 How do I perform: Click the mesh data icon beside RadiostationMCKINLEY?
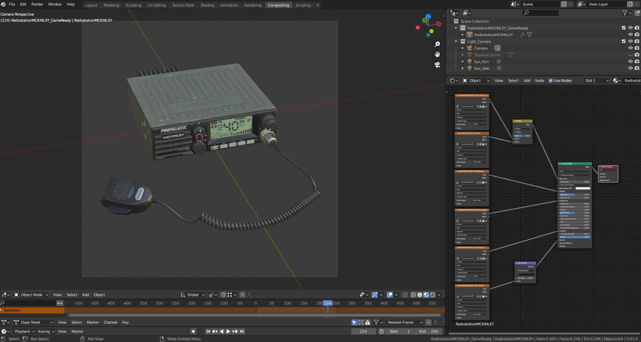[529, 34]
